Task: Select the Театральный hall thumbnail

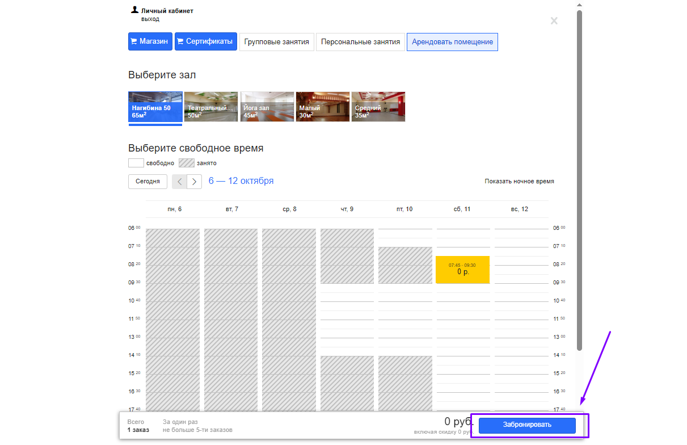Action: 211,107
